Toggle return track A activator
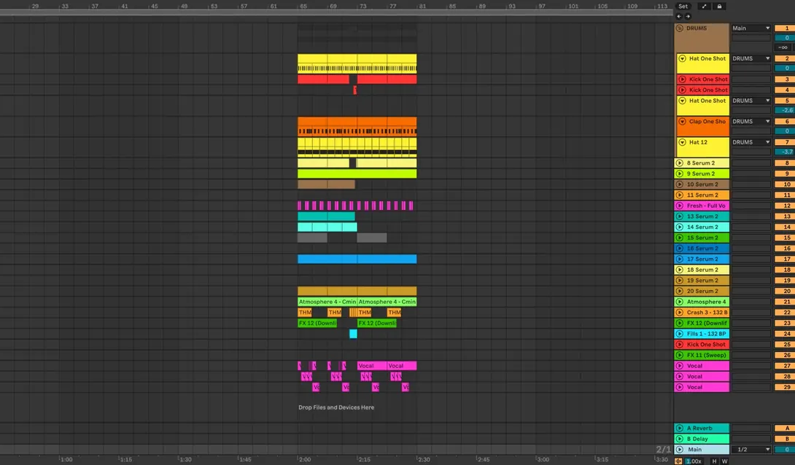The image size is (795, 465). pos(786,428)
